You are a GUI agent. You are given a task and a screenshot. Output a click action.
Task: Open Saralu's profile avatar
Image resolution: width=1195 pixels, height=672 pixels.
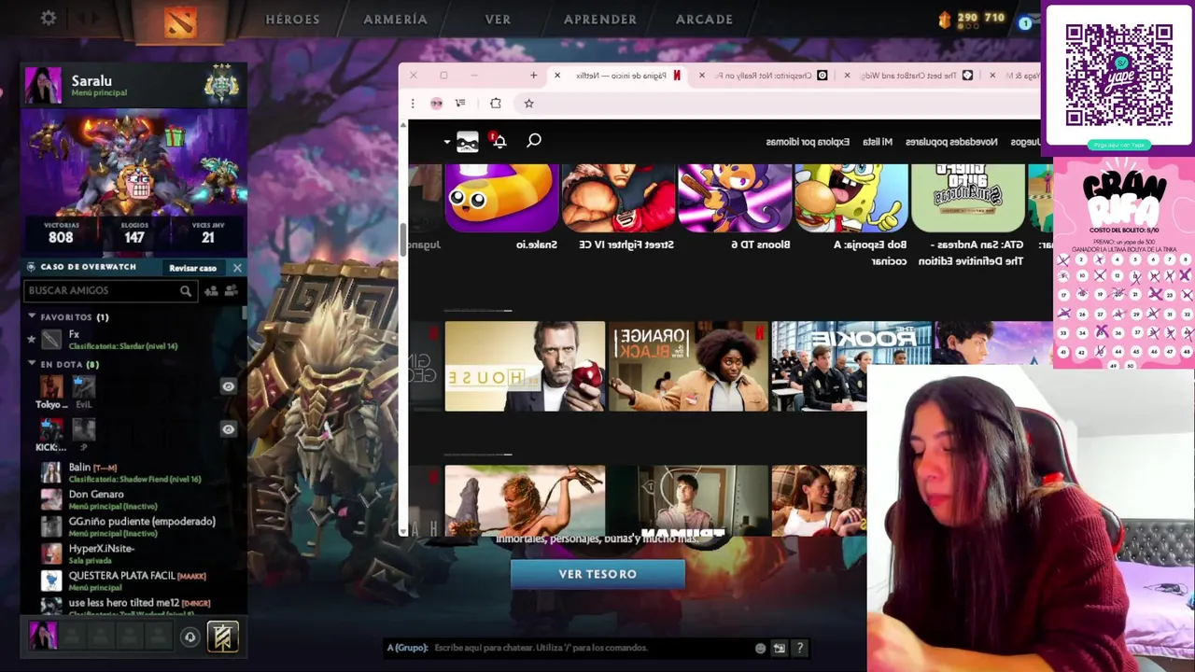[x=43, y=85]
